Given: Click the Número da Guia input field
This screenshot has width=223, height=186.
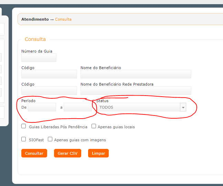Looking at the screenshot, I should click(39, 57).
